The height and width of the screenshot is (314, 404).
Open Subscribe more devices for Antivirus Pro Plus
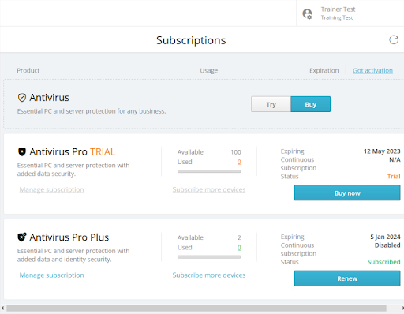(x=209, y=275)
